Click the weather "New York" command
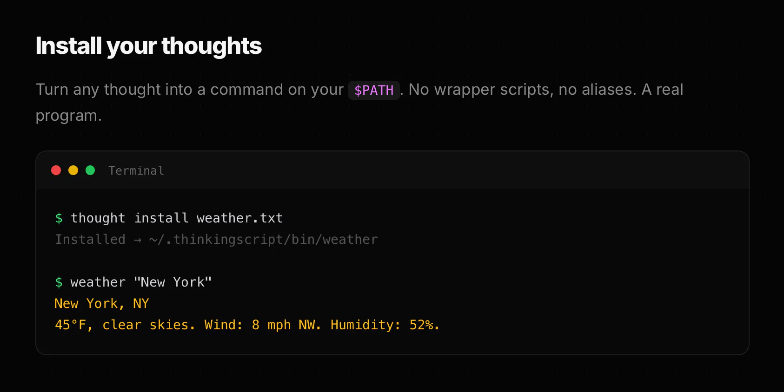The height and width of the screenshot is (392, 784). (141, 282)
